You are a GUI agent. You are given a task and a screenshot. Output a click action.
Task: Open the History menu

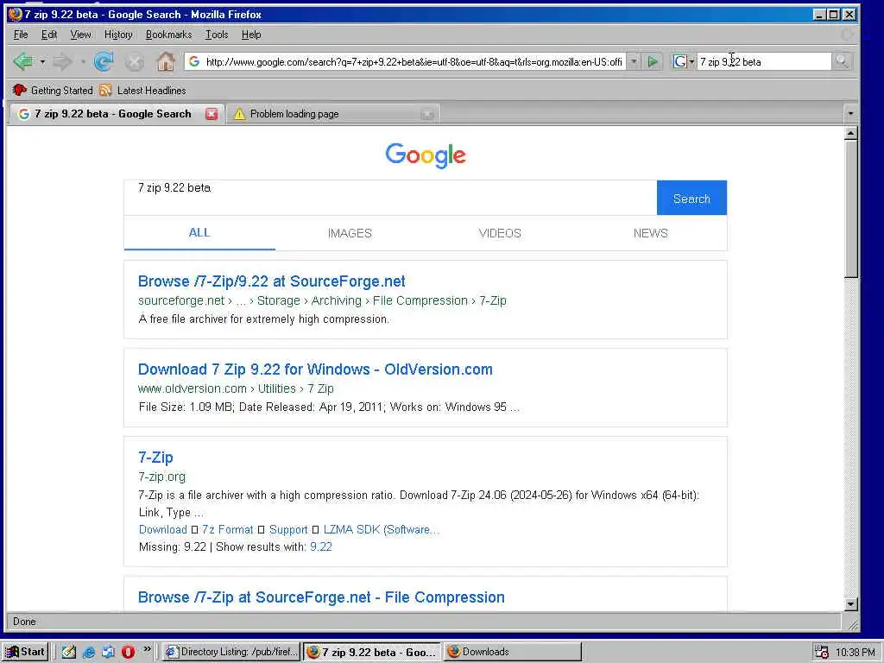click(x=118, y=35)
